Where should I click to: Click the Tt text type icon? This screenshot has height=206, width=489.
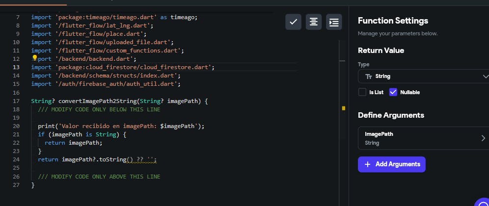[x=369, y=77]
